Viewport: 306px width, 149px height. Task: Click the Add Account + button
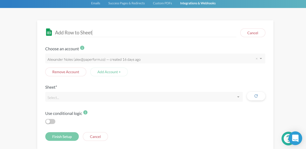(109, 72)
